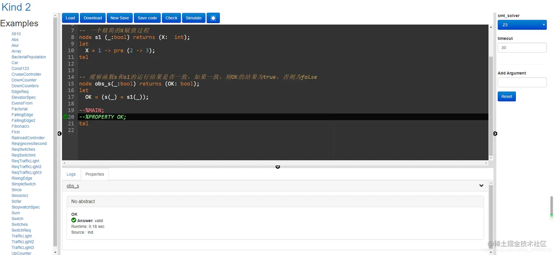This screenshot has width=554, height=255.
Task: Click line 20 PROPERTY OK in editor
Action: 103,117
